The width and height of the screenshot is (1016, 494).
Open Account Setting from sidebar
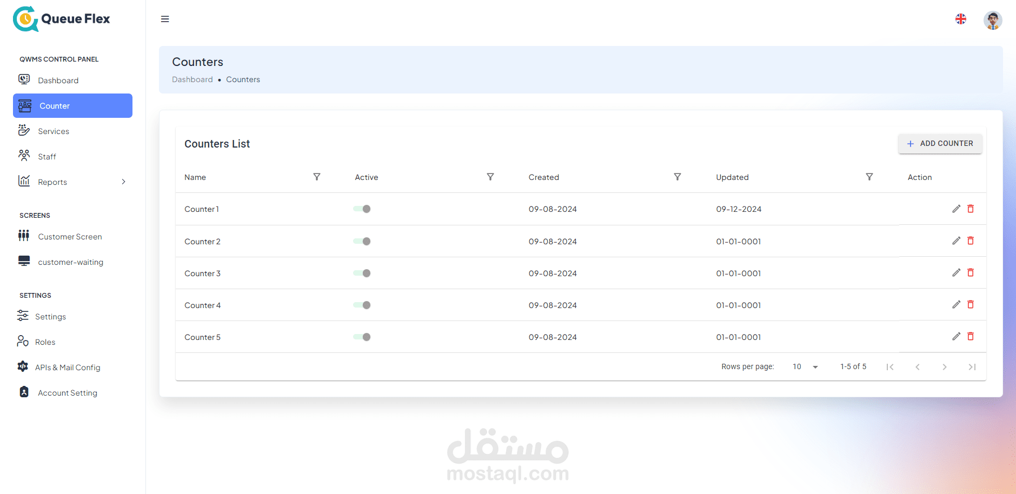[x=72, y=392]
